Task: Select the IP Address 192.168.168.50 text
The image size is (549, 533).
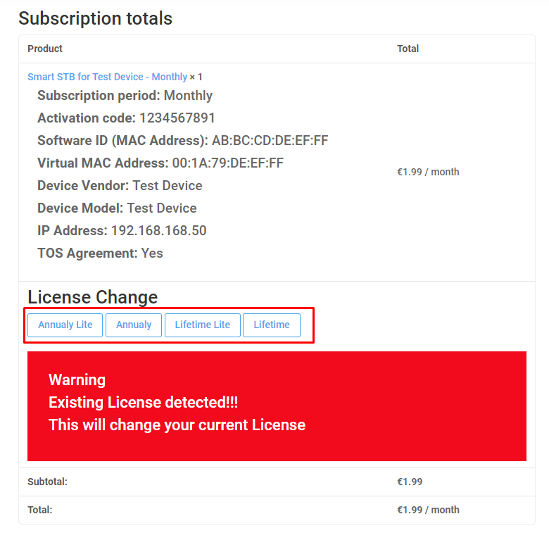Action: click(x=122, y=230)
